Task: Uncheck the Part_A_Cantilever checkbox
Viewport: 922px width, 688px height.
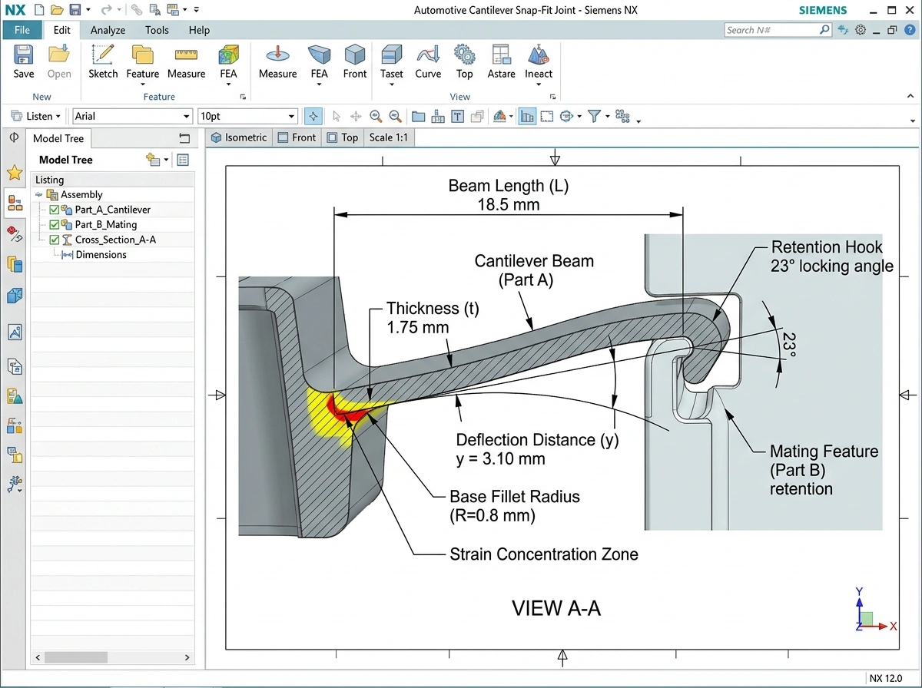Action: (54, 210)
